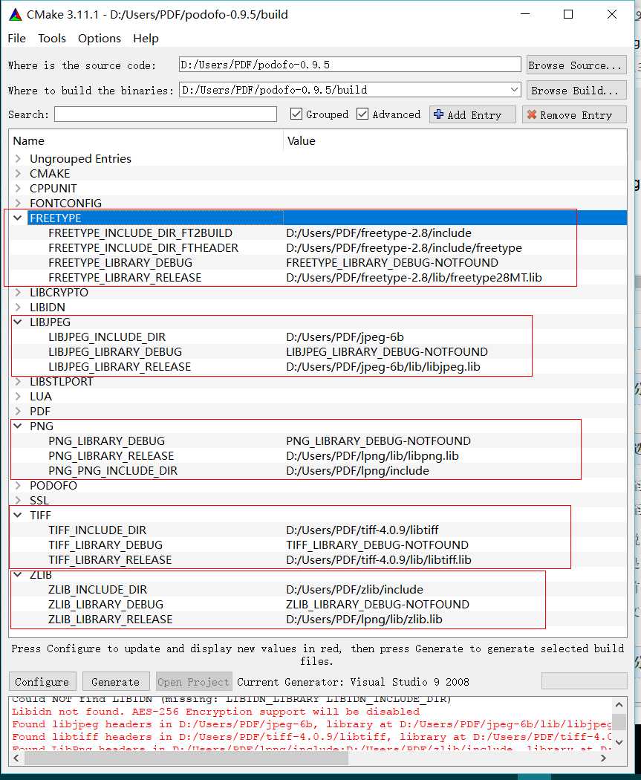Open the File menu

point(16,39)
